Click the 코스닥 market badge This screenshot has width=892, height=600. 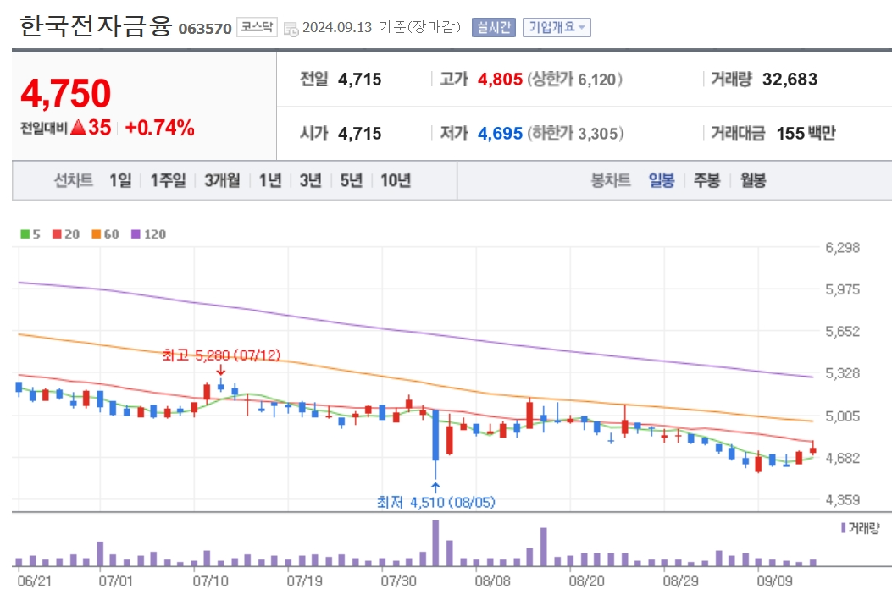click(x=257, y=27)
